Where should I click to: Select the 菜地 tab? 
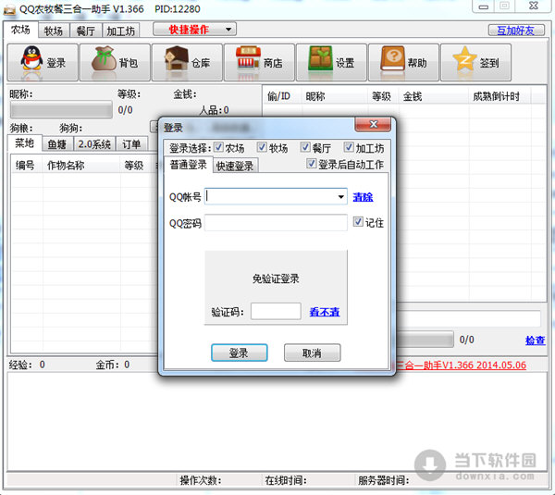[24, 143]
